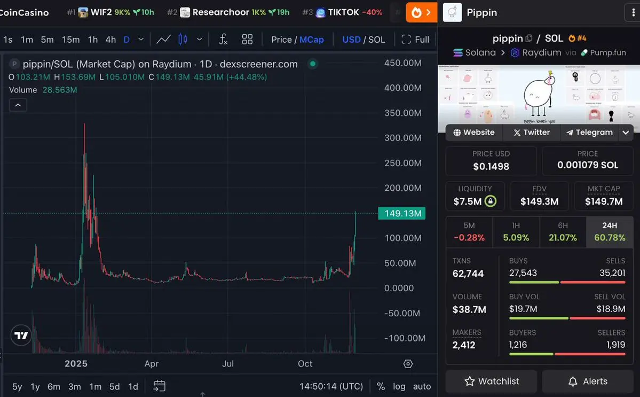Open the Telegram link
The height and width of the screenshot is (397, 640).
589,133
